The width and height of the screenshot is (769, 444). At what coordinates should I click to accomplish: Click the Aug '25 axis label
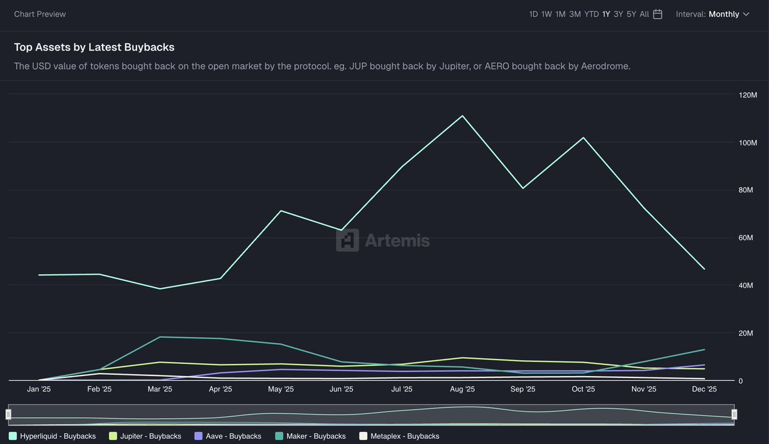click(461, 389)
